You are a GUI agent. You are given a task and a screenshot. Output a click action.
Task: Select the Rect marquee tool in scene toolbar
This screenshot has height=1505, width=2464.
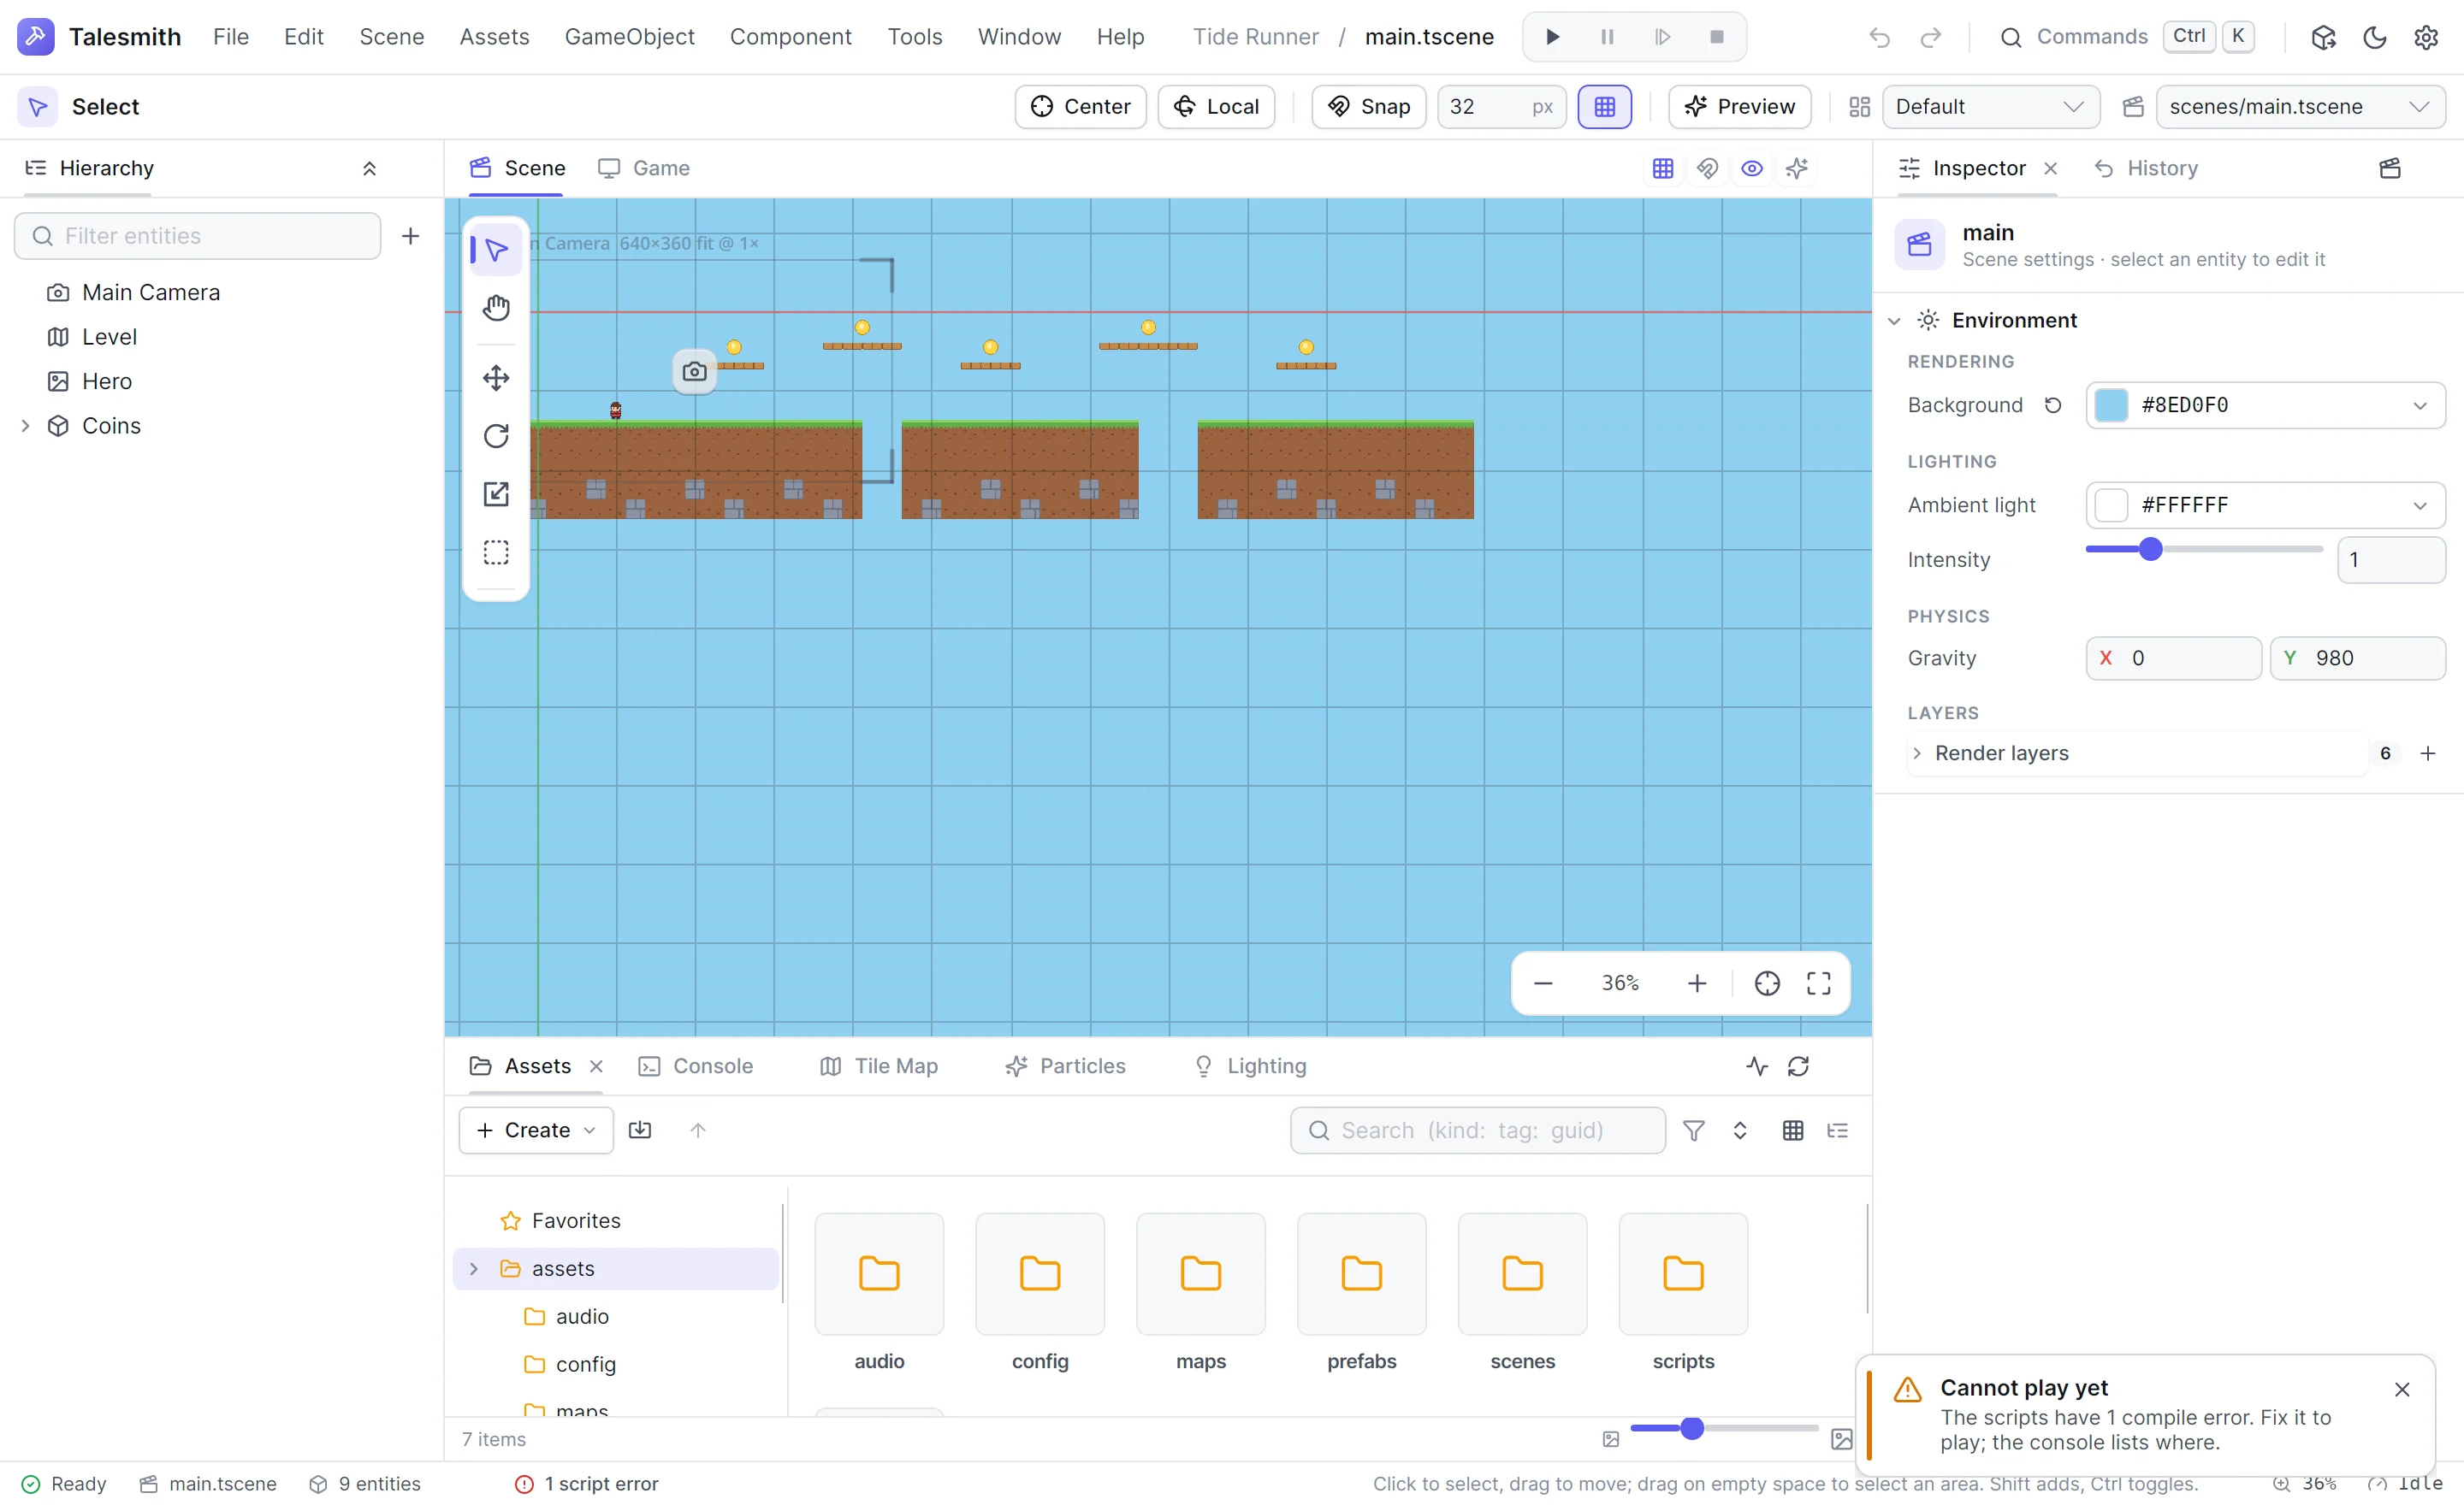pyautogui.click(x=496, y=552)
